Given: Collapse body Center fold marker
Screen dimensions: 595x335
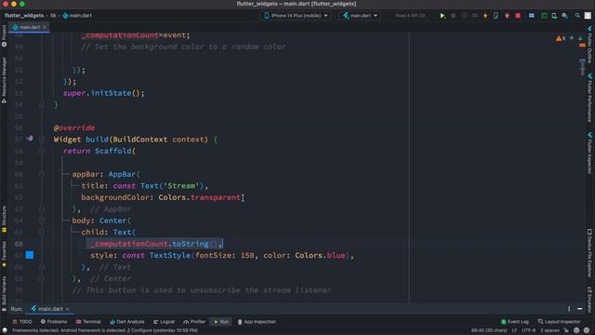Looking at the screenshot, I should pyautogui.click(x=42, y=221).
